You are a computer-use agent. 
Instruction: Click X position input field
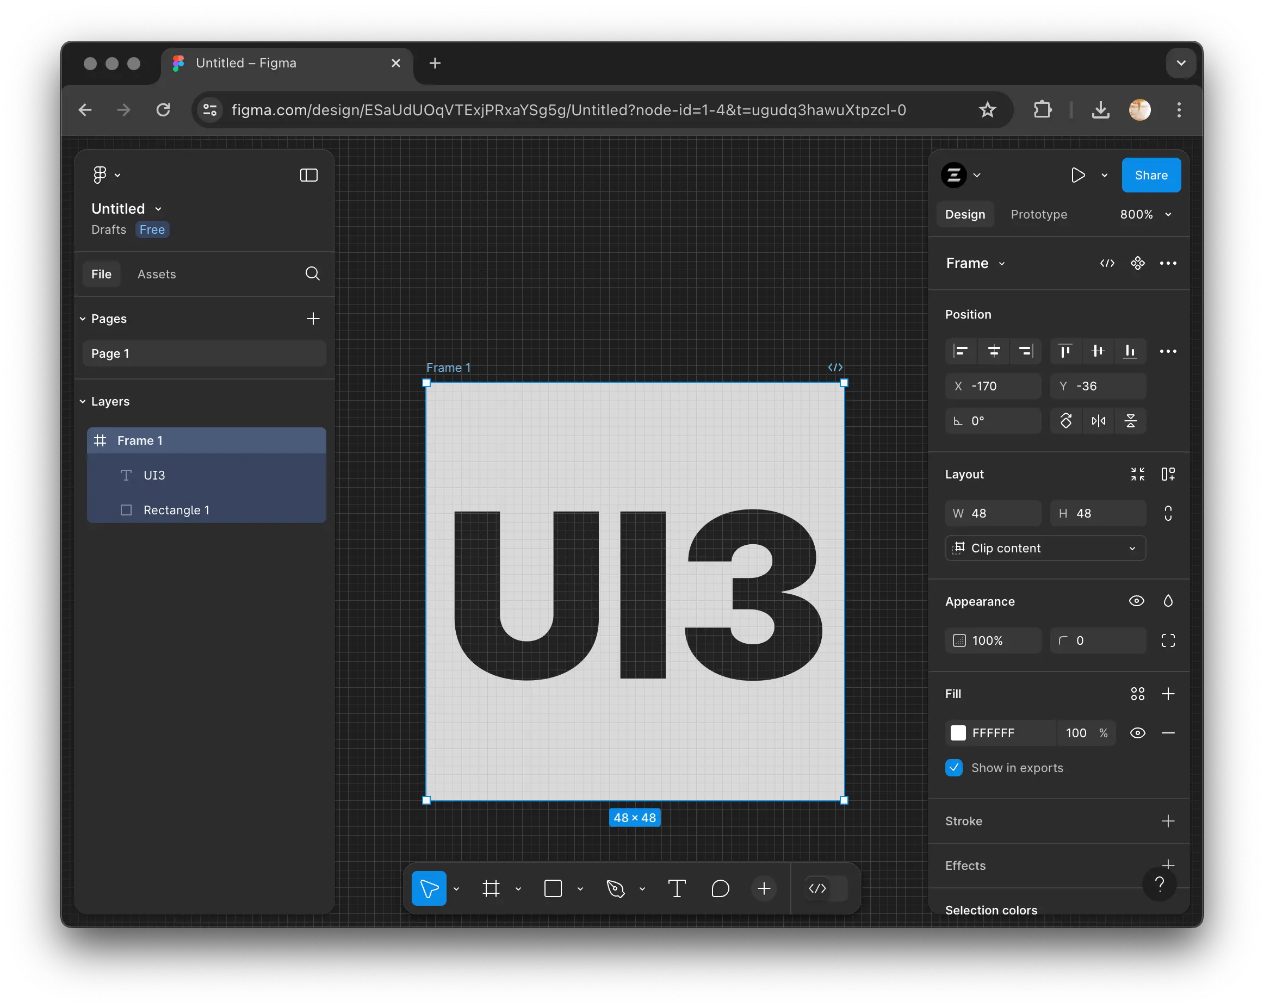coord(1003,385)
